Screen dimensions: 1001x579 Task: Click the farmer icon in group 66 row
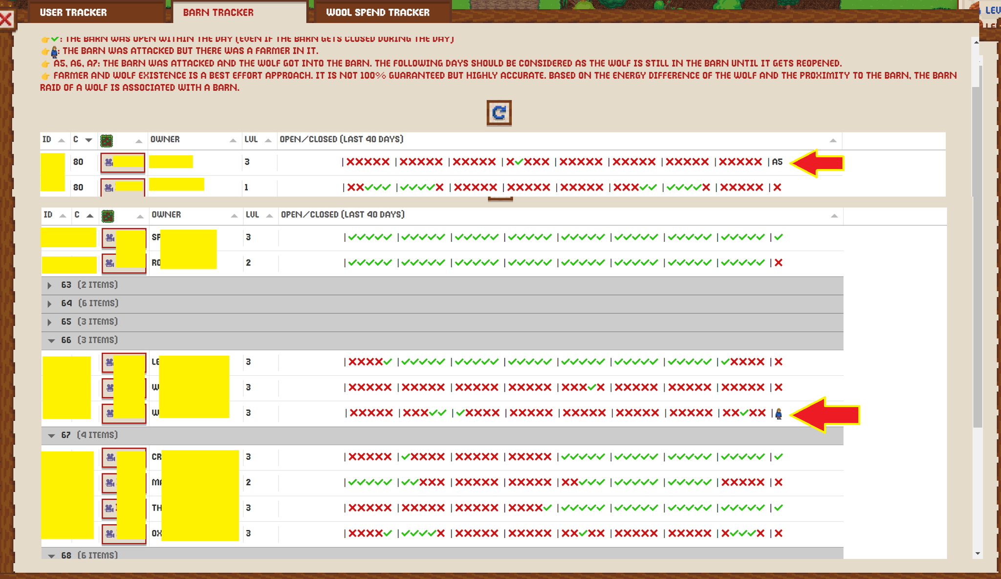[779, 414]
